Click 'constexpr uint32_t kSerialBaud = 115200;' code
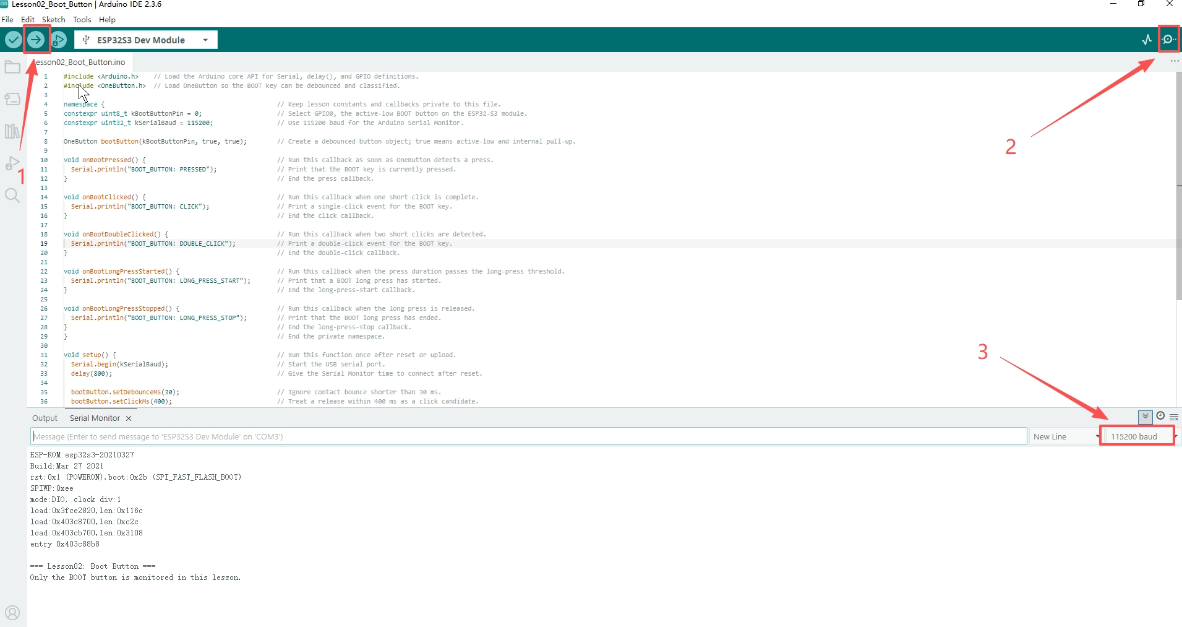 (137, 123)
